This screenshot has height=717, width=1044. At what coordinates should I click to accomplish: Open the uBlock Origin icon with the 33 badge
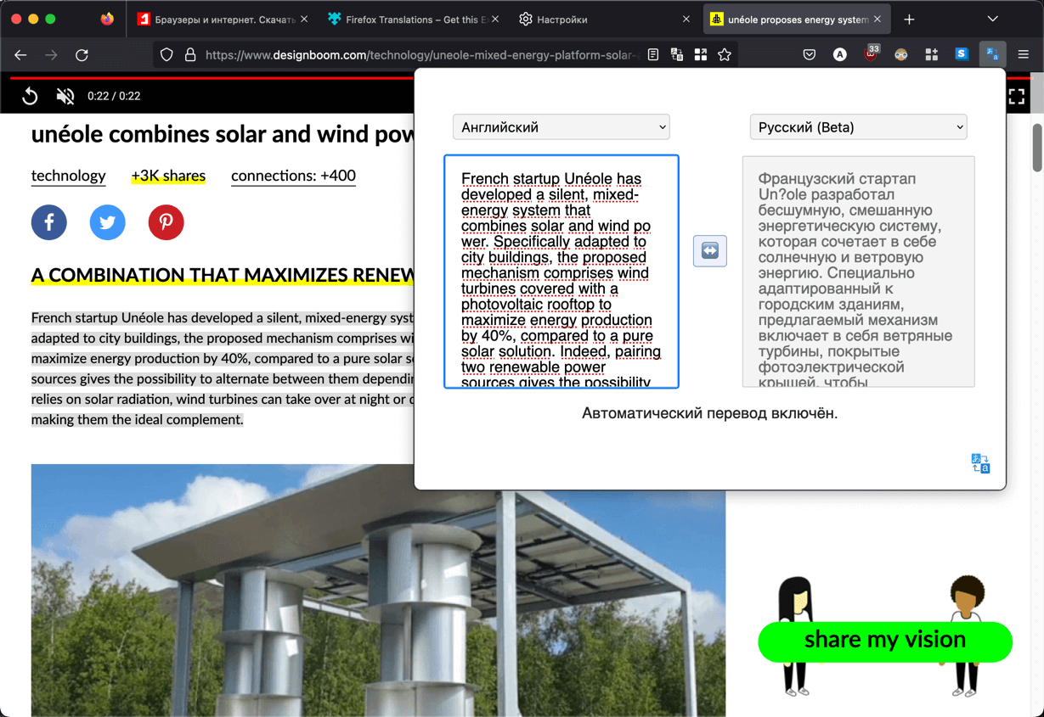[x=871, y=53]
